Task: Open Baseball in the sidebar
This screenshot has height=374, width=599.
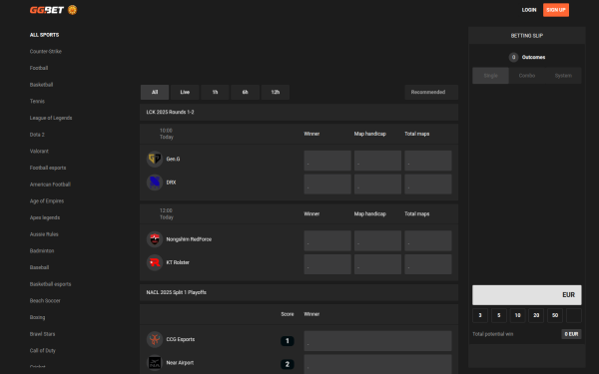Action: coord(39,267)
